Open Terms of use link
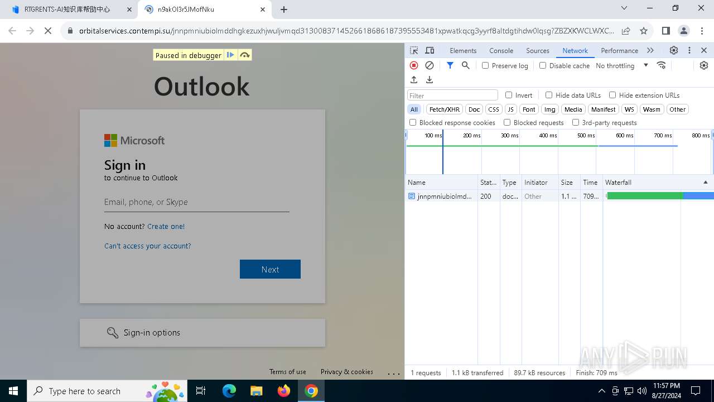This screenshot has height=402, width=714. pyautogui.click(x=287, y=372)
